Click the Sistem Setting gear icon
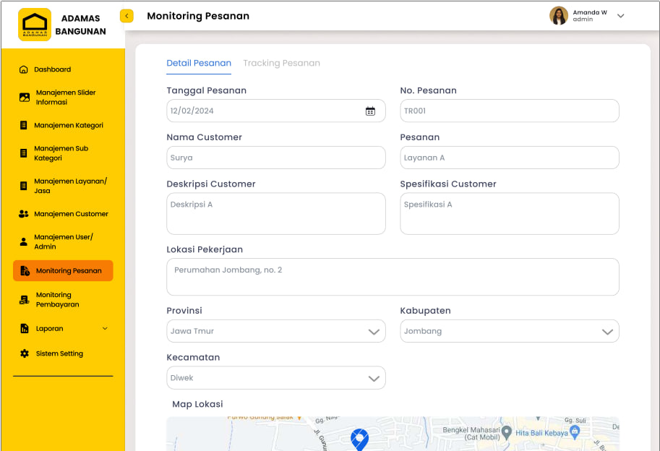Viewport: 660px width, 451px height. pos(25,353)
